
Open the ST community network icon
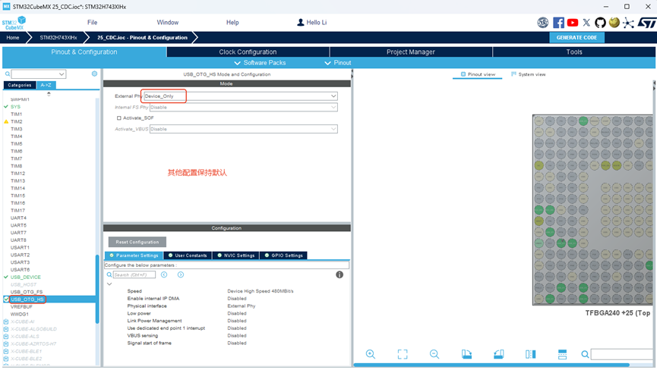point(628,23)
